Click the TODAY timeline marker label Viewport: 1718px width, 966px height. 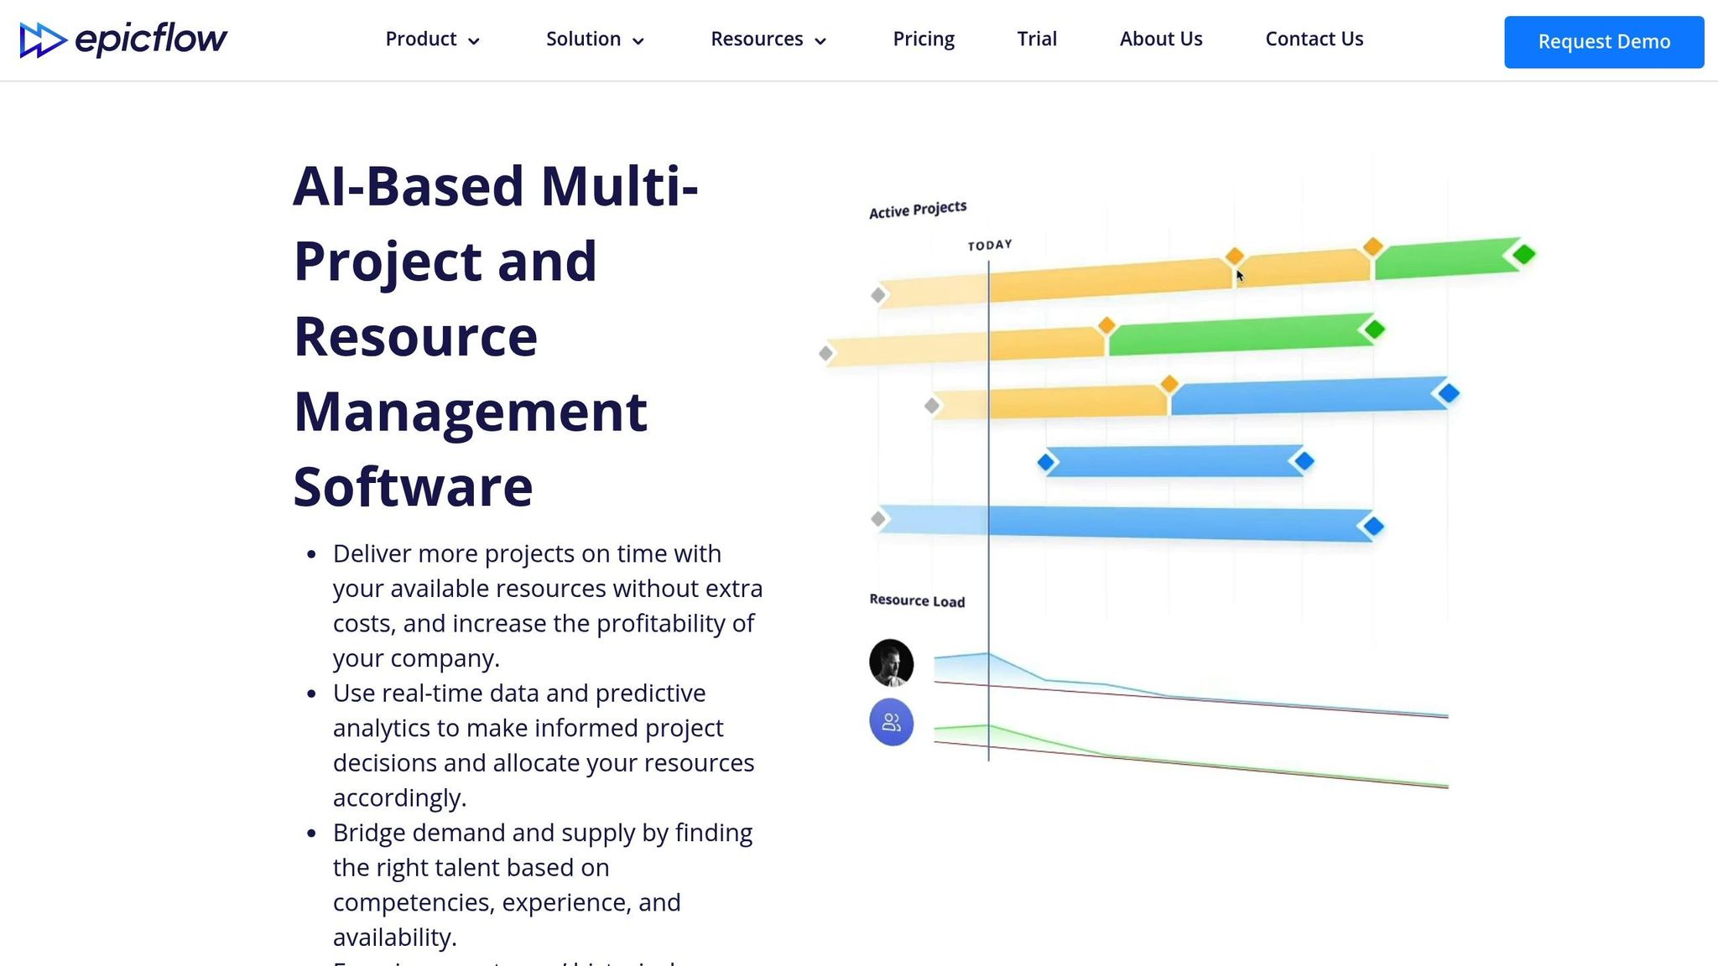point(990,246)
